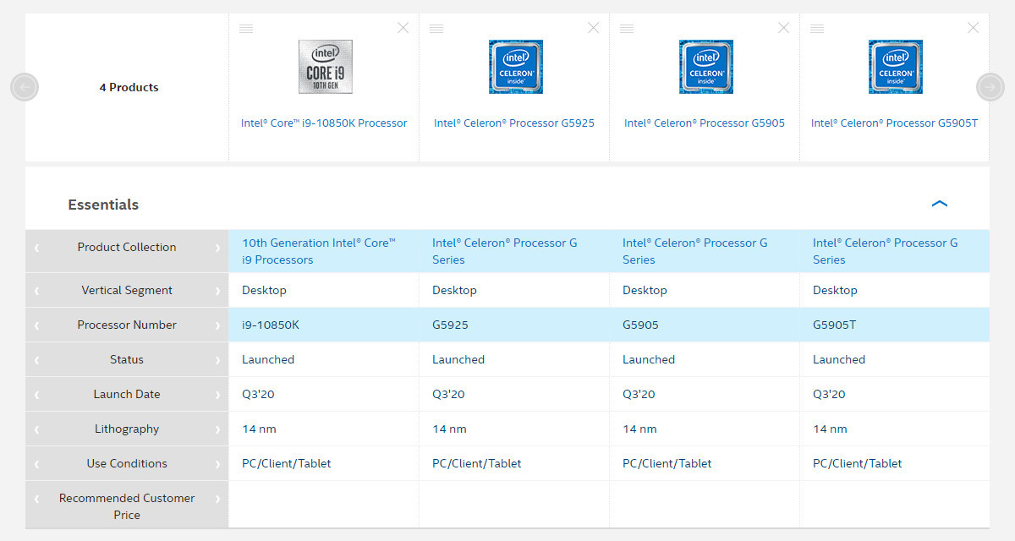Click processor number cell 'G5925'
Screen dimensions: 1015x541
click(450, 325)
